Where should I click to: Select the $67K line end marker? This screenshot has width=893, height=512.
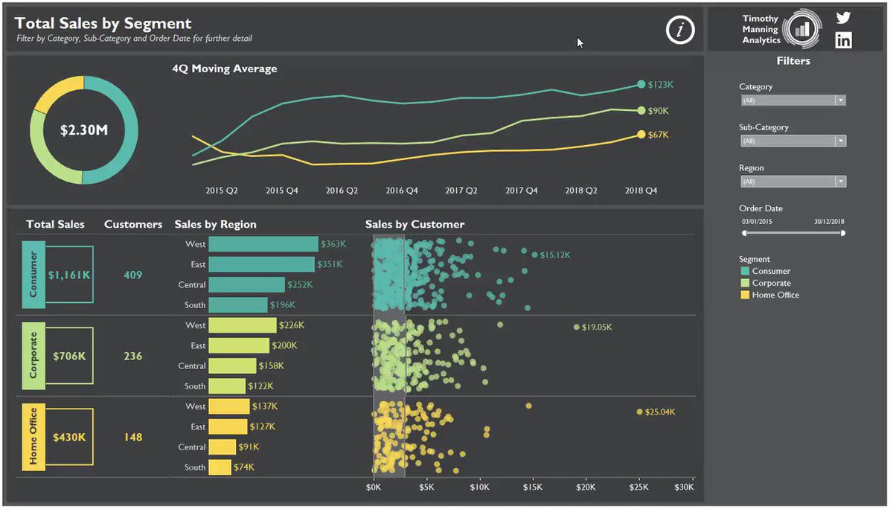(641, 135)
